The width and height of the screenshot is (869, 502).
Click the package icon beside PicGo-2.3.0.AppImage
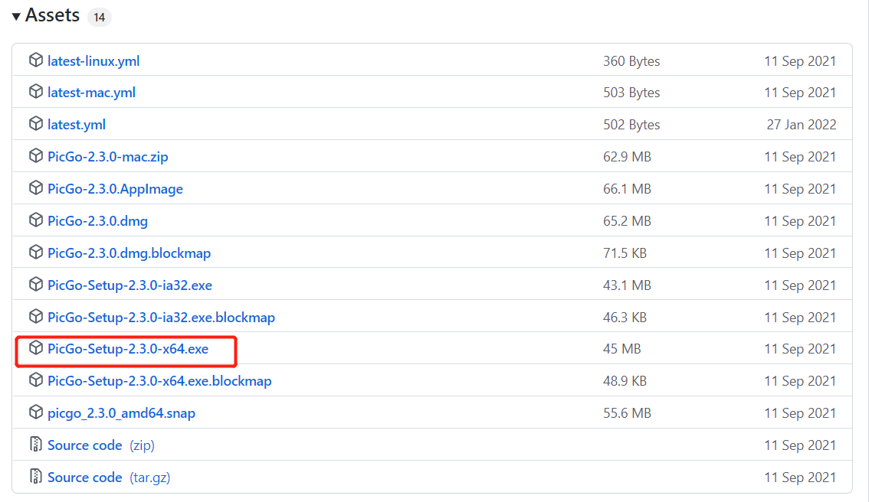pyautogui.click(x=36, y=187)
